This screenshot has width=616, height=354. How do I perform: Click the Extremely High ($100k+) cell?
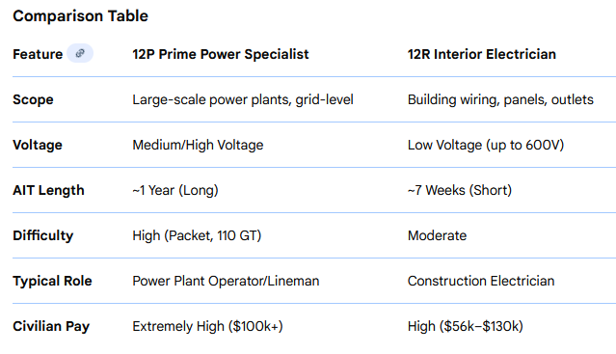[207, 326]
